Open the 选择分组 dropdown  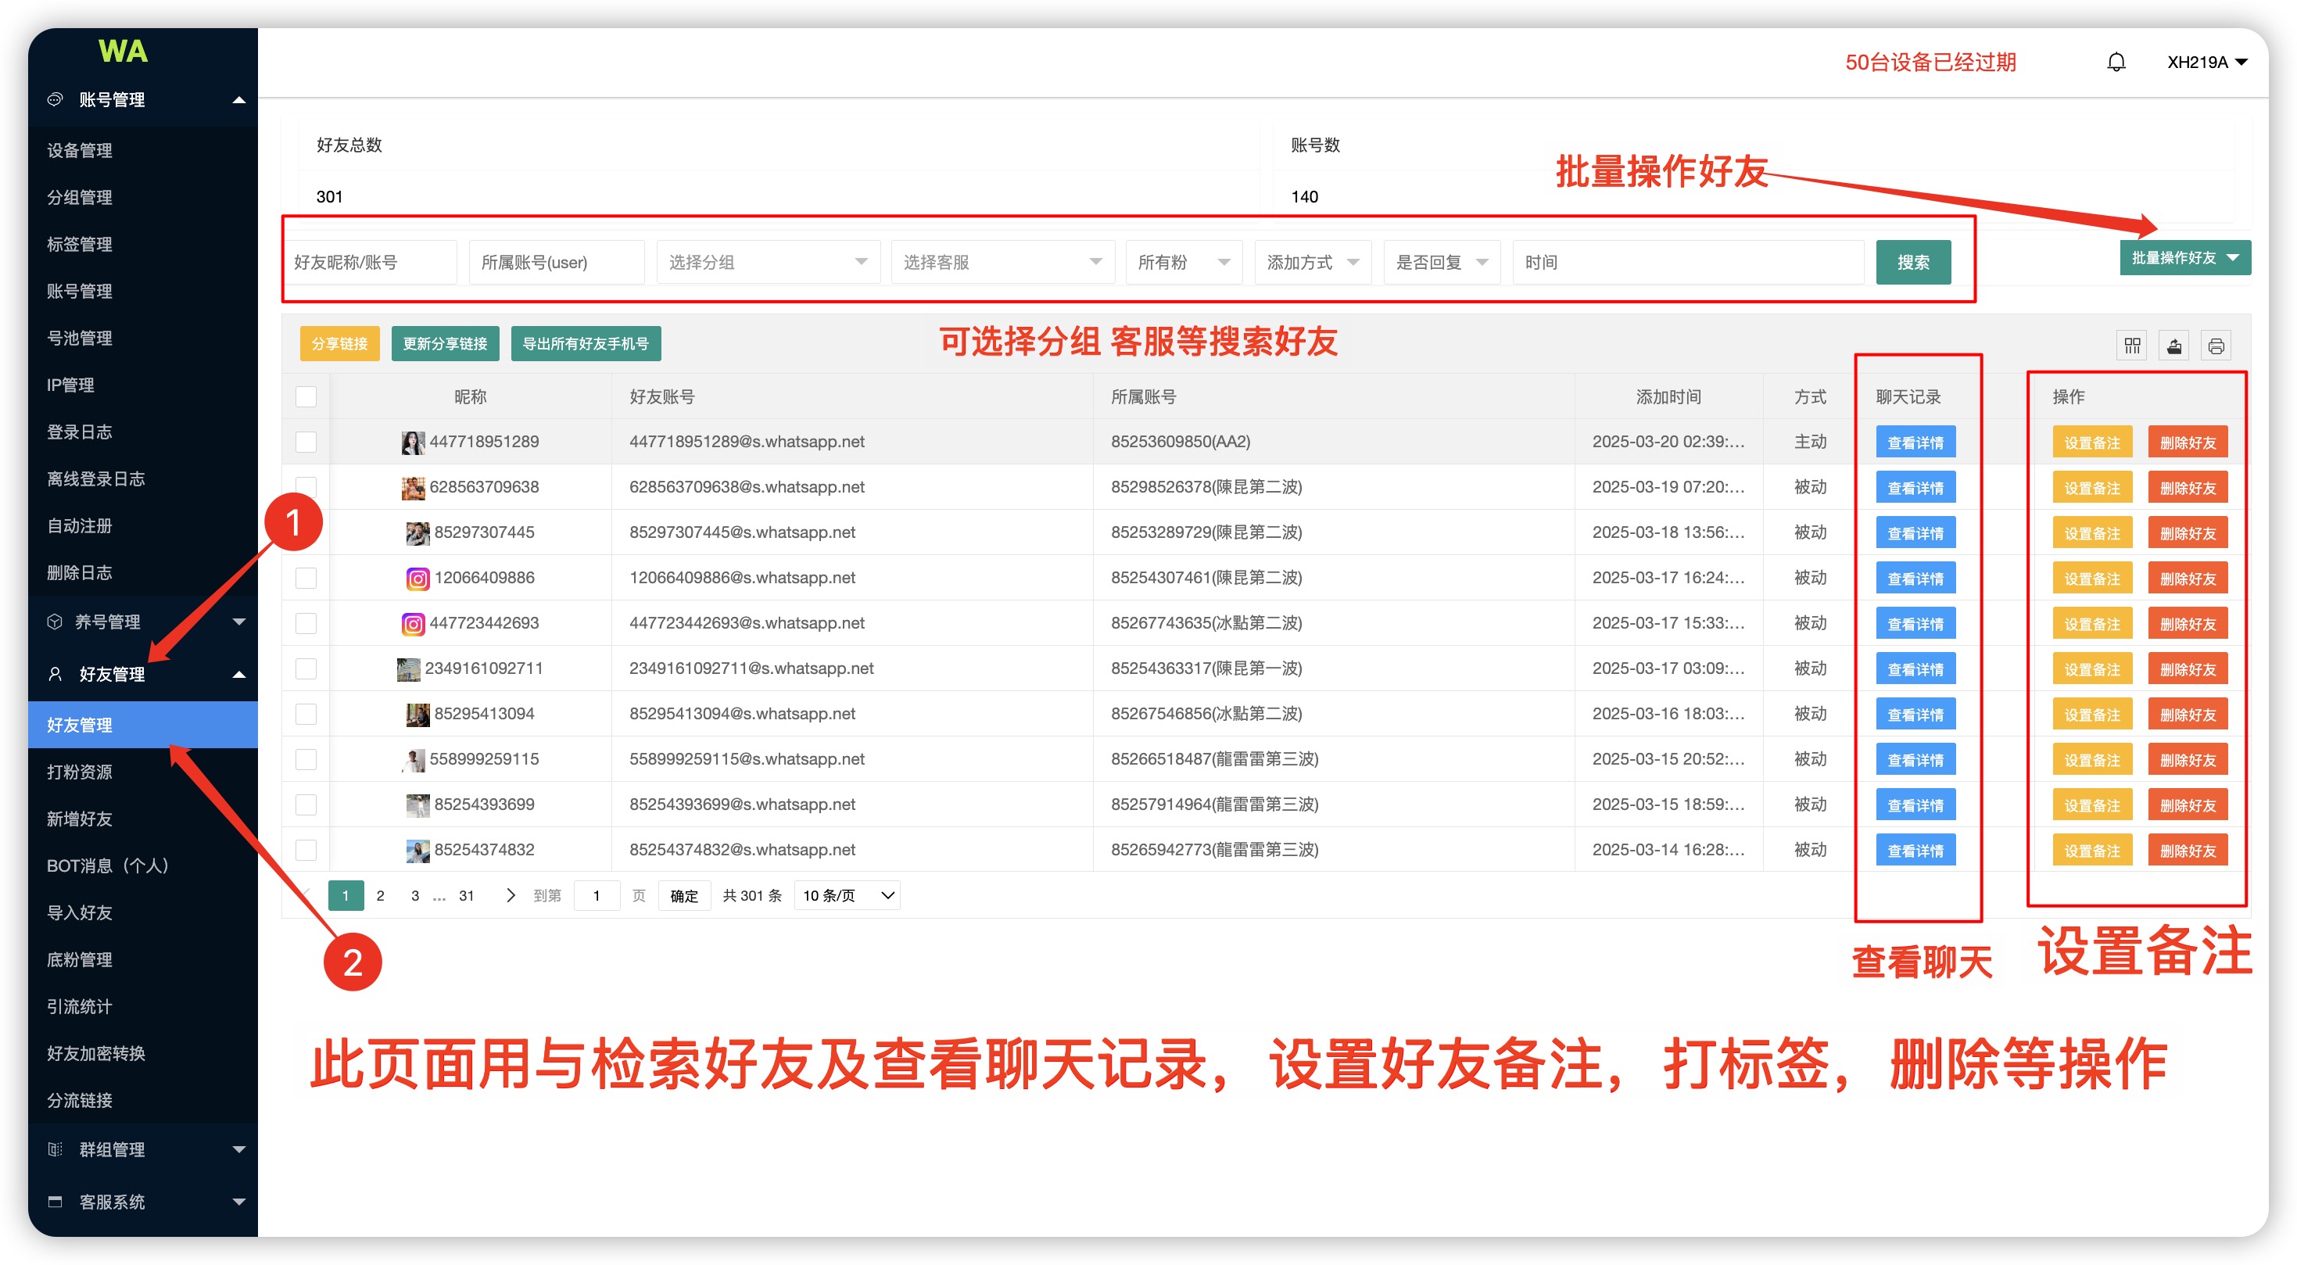point(767,262)
